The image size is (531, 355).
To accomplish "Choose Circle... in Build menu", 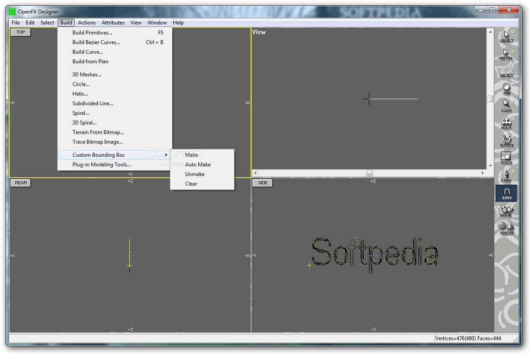I will 115,84.
